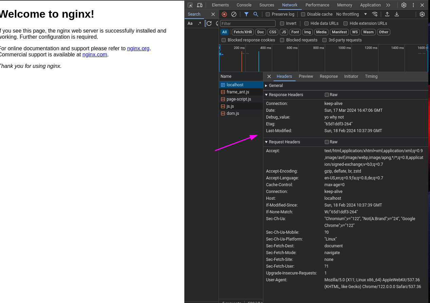430x303 pixels.
Task: Open network conditions wifi icon
Action: [x=375, y=14]
